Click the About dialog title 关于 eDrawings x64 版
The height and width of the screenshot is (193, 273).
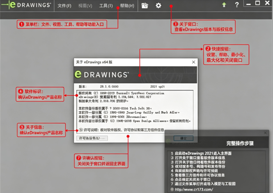click(x=94, y=62)
